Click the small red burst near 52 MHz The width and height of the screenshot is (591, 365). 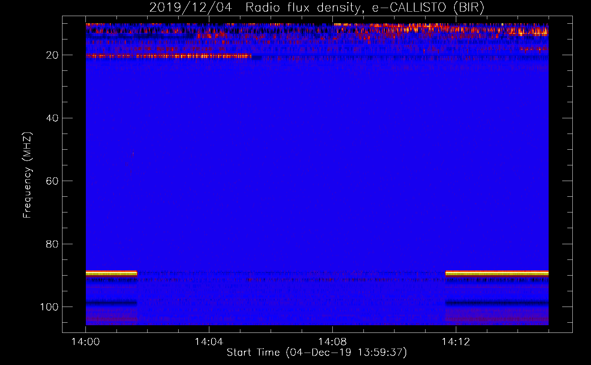click(x=133, y=154)
